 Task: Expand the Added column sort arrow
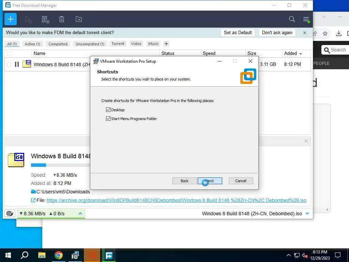(x=301, y=54)
